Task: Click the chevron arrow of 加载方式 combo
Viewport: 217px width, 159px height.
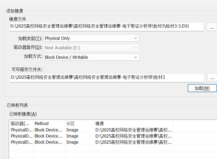Action: click(135, 57)
